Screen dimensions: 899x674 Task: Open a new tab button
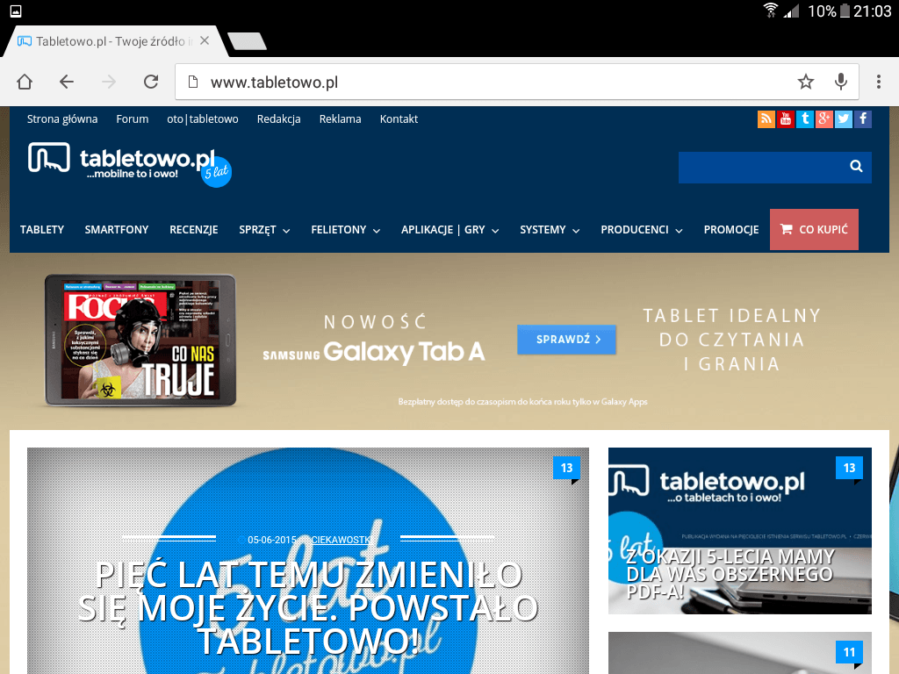pyautogui.click(x=247, y=41)
